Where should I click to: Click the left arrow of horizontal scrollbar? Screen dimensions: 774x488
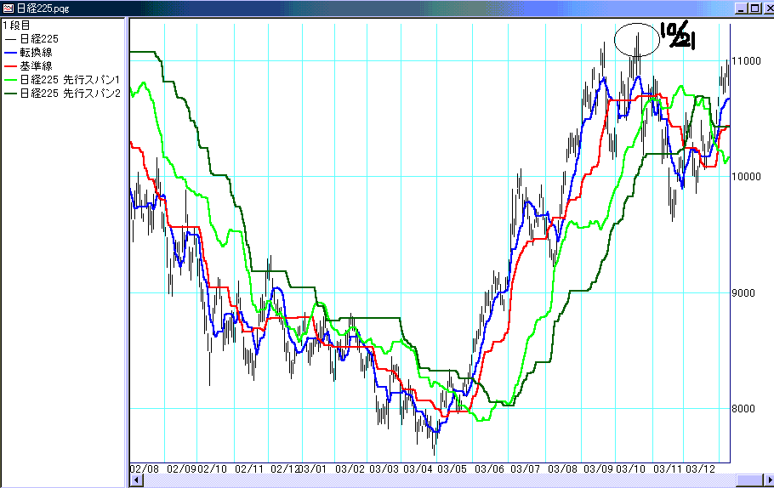(x=134, y=481)
